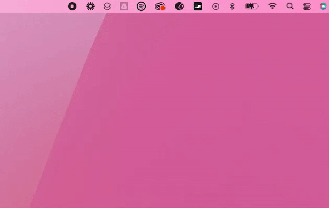
Task: Open the Now Playing play-circle control
Action: 215,7
